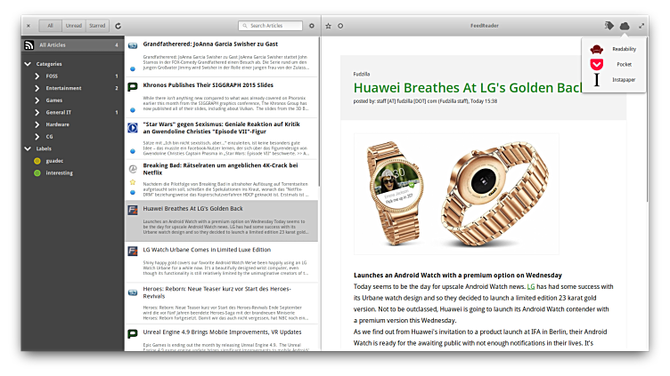Click feed icon of Star Wars article
Viewport: 670px width, 376px height.
coord(133,127)
